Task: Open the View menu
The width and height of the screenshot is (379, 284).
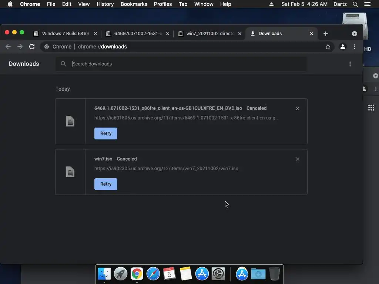Action: [x=84, y=4]
